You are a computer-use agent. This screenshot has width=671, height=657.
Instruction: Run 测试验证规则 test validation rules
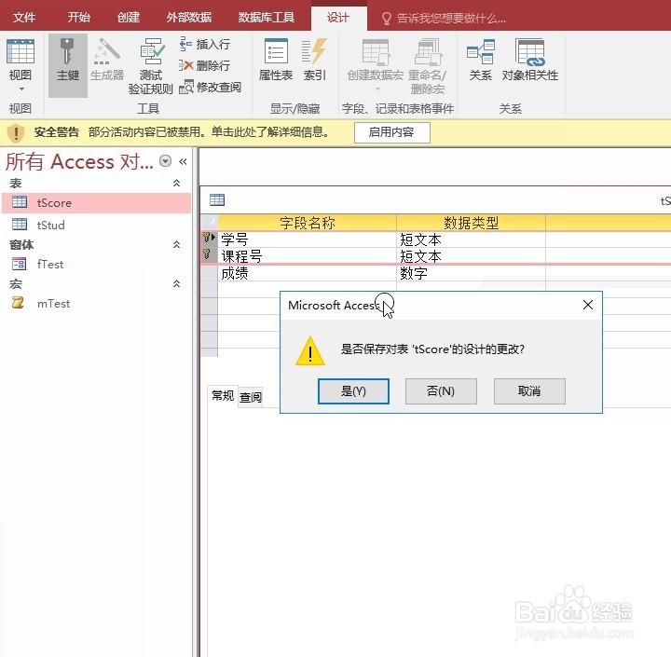[151, 66]
